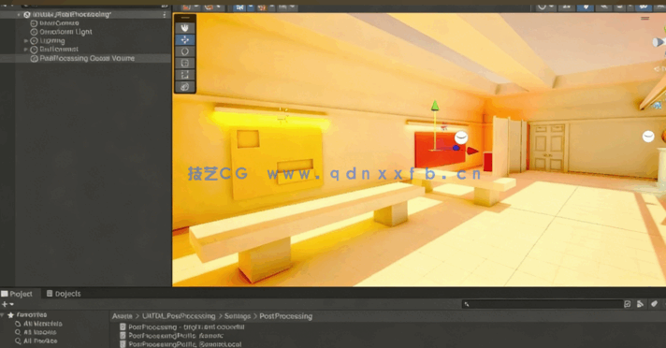Open the tool handle pivot dropdown

(x=190, y=7)
